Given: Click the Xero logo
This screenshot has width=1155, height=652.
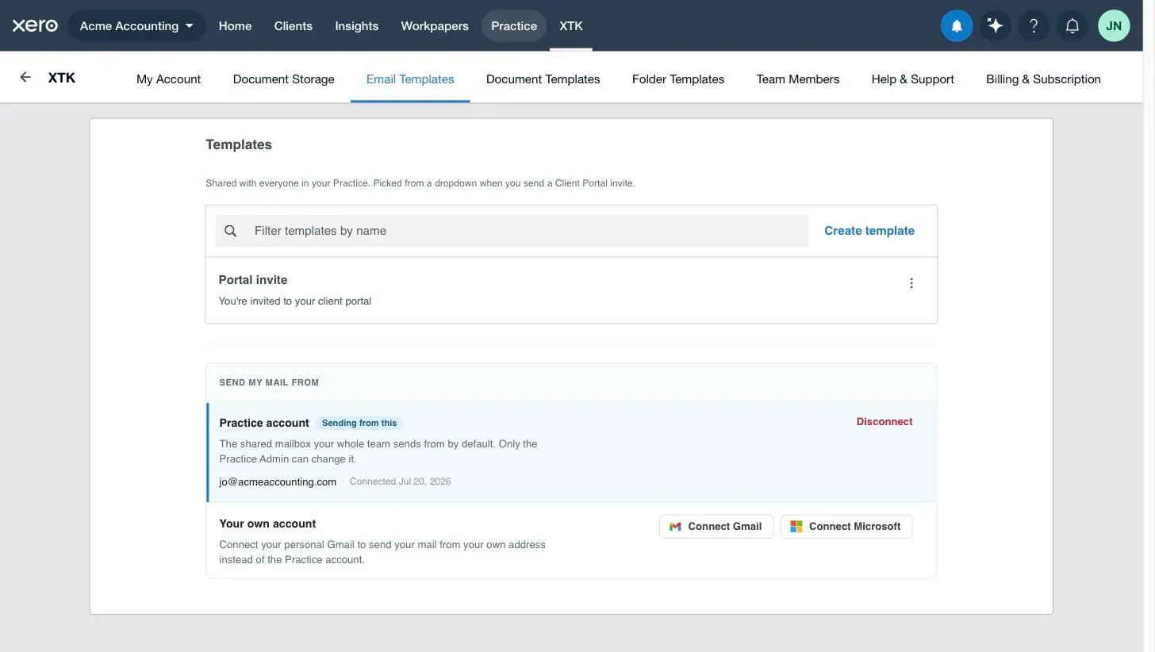Looking at the screenshot, I should click(x=35, y=25).
